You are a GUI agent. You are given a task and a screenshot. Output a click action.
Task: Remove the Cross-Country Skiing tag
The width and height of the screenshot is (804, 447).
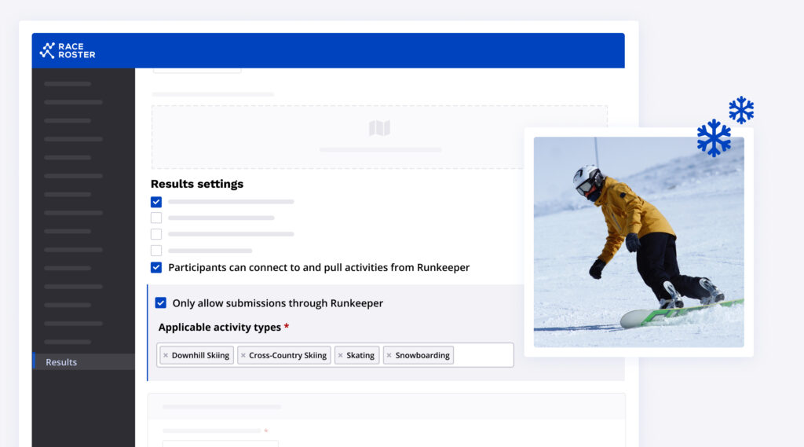pos(243,356)
